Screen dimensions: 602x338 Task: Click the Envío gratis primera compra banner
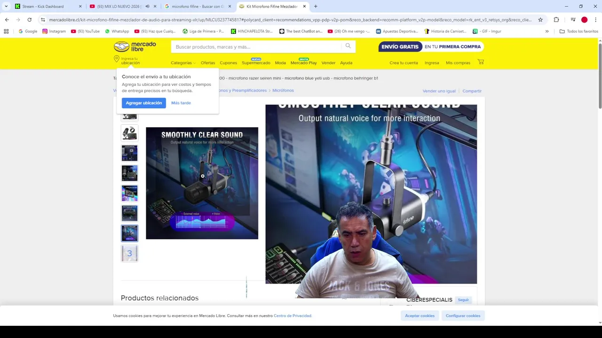(x=431, y=46)
